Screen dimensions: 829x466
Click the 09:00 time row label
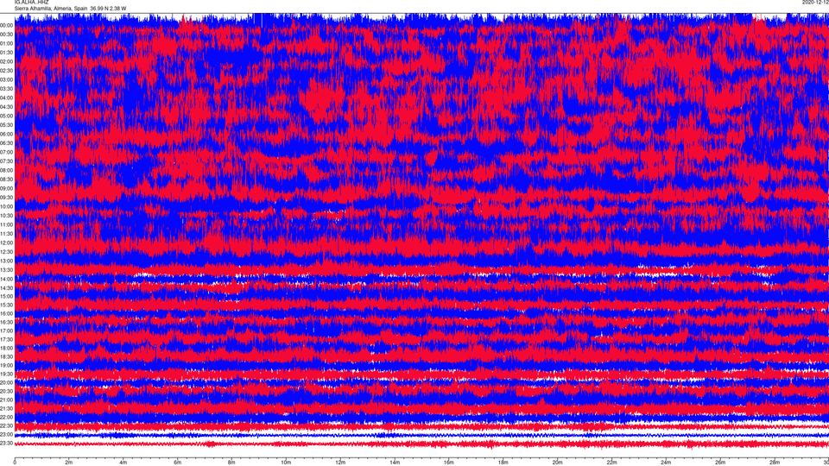point(6,189)
